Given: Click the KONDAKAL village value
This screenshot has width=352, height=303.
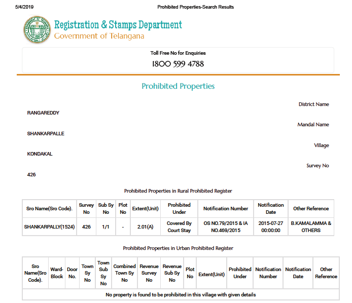Looking at the screenshot, I should [x=40, y=154].
